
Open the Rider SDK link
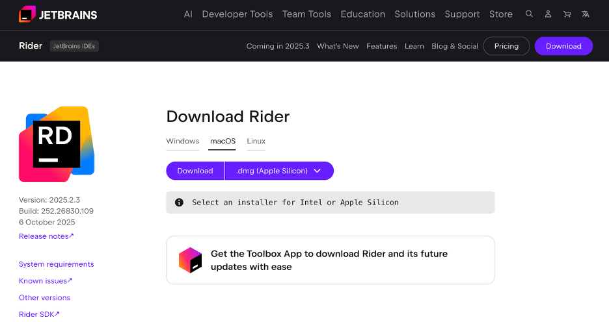[39, 314]
